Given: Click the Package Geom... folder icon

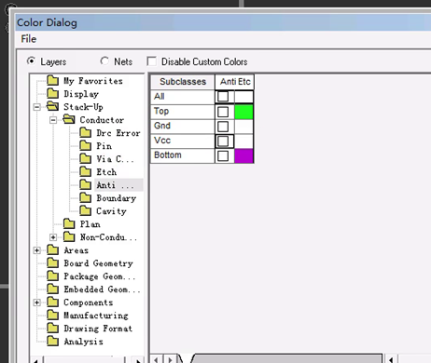Looking at the screenshot, I should tap(53, 276).
